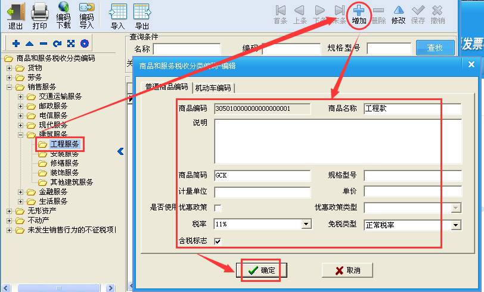Switch to 机动车编码 tab
This screenshot has height=292, width=484.
click(x=213, y=88)
